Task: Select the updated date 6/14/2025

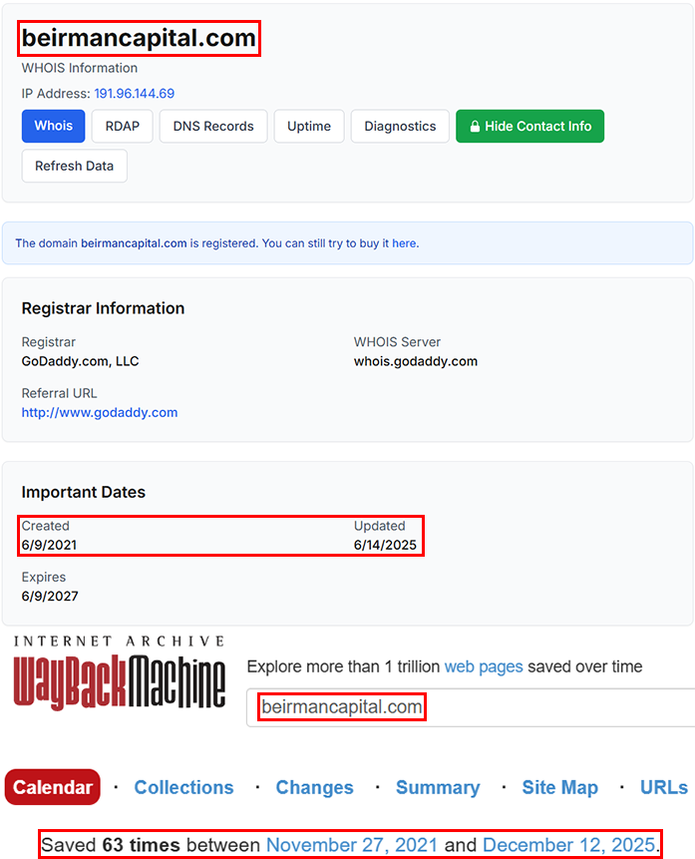Action: pos(385,545)
